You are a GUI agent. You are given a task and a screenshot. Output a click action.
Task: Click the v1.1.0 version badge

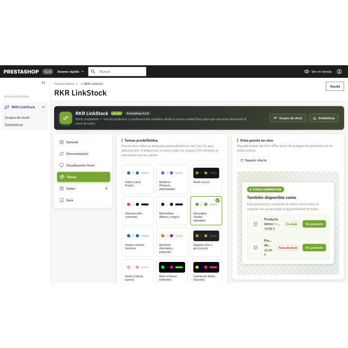[x=116, y=114]
